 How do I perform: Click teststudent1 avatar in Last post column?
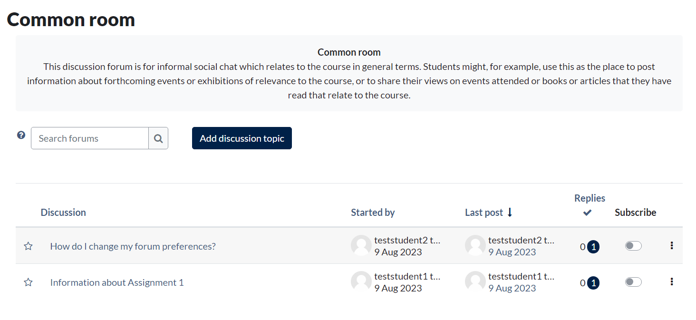coord(475,281)
